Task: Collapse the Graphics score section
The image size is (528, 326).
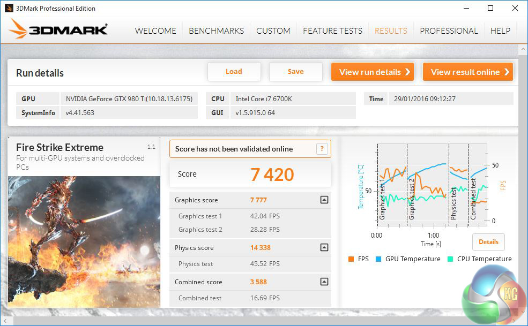Action: [x=324, y=200]
